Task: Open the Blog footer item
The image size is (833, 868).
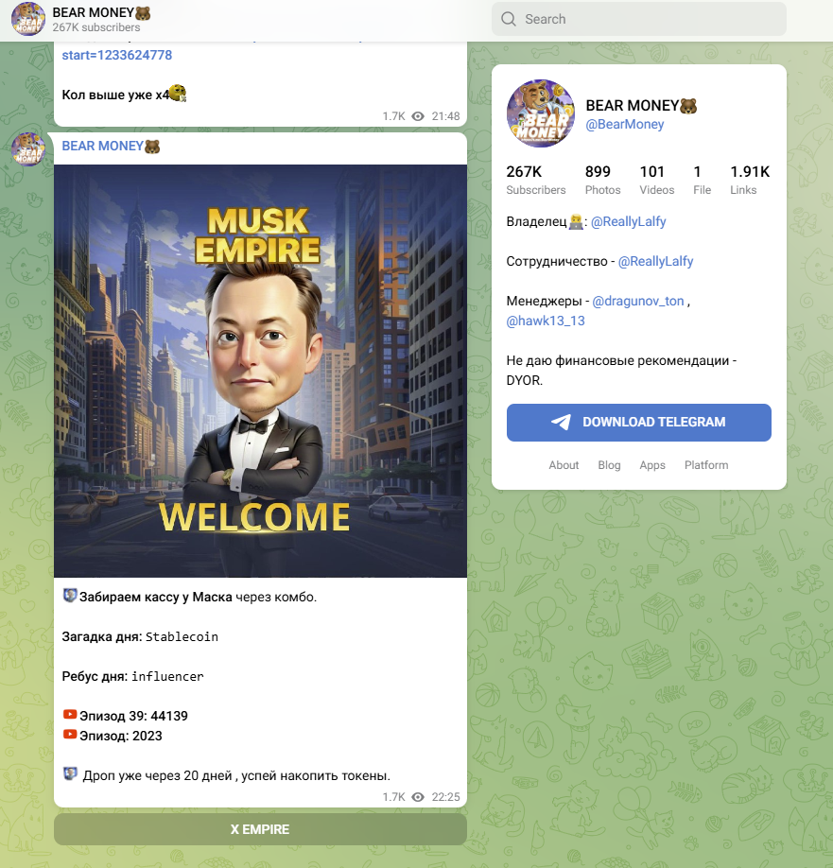Action: (x=609, y=465)
